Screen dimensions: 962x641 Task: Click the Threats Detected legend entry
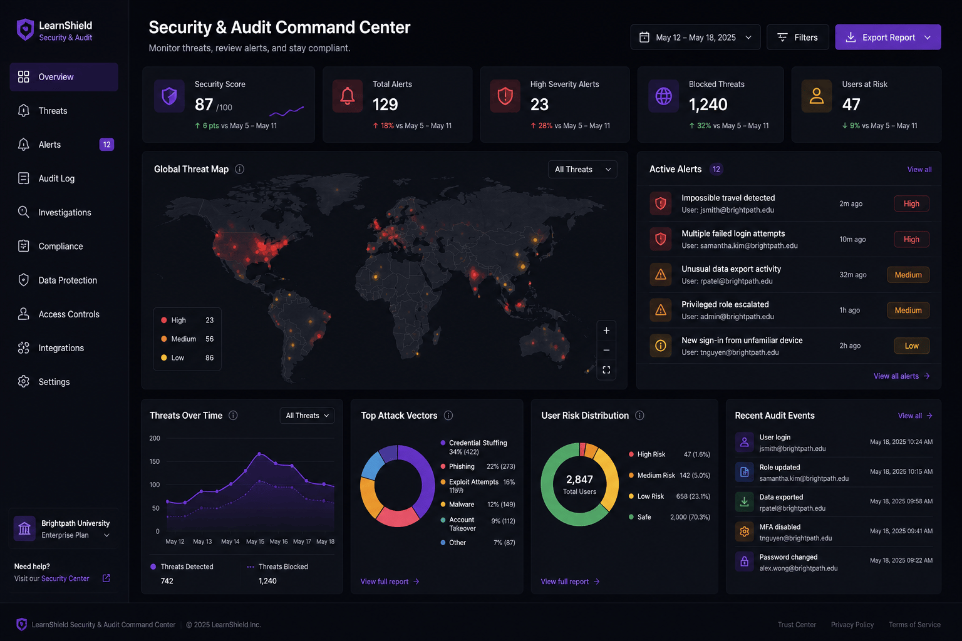pos(182,567)
